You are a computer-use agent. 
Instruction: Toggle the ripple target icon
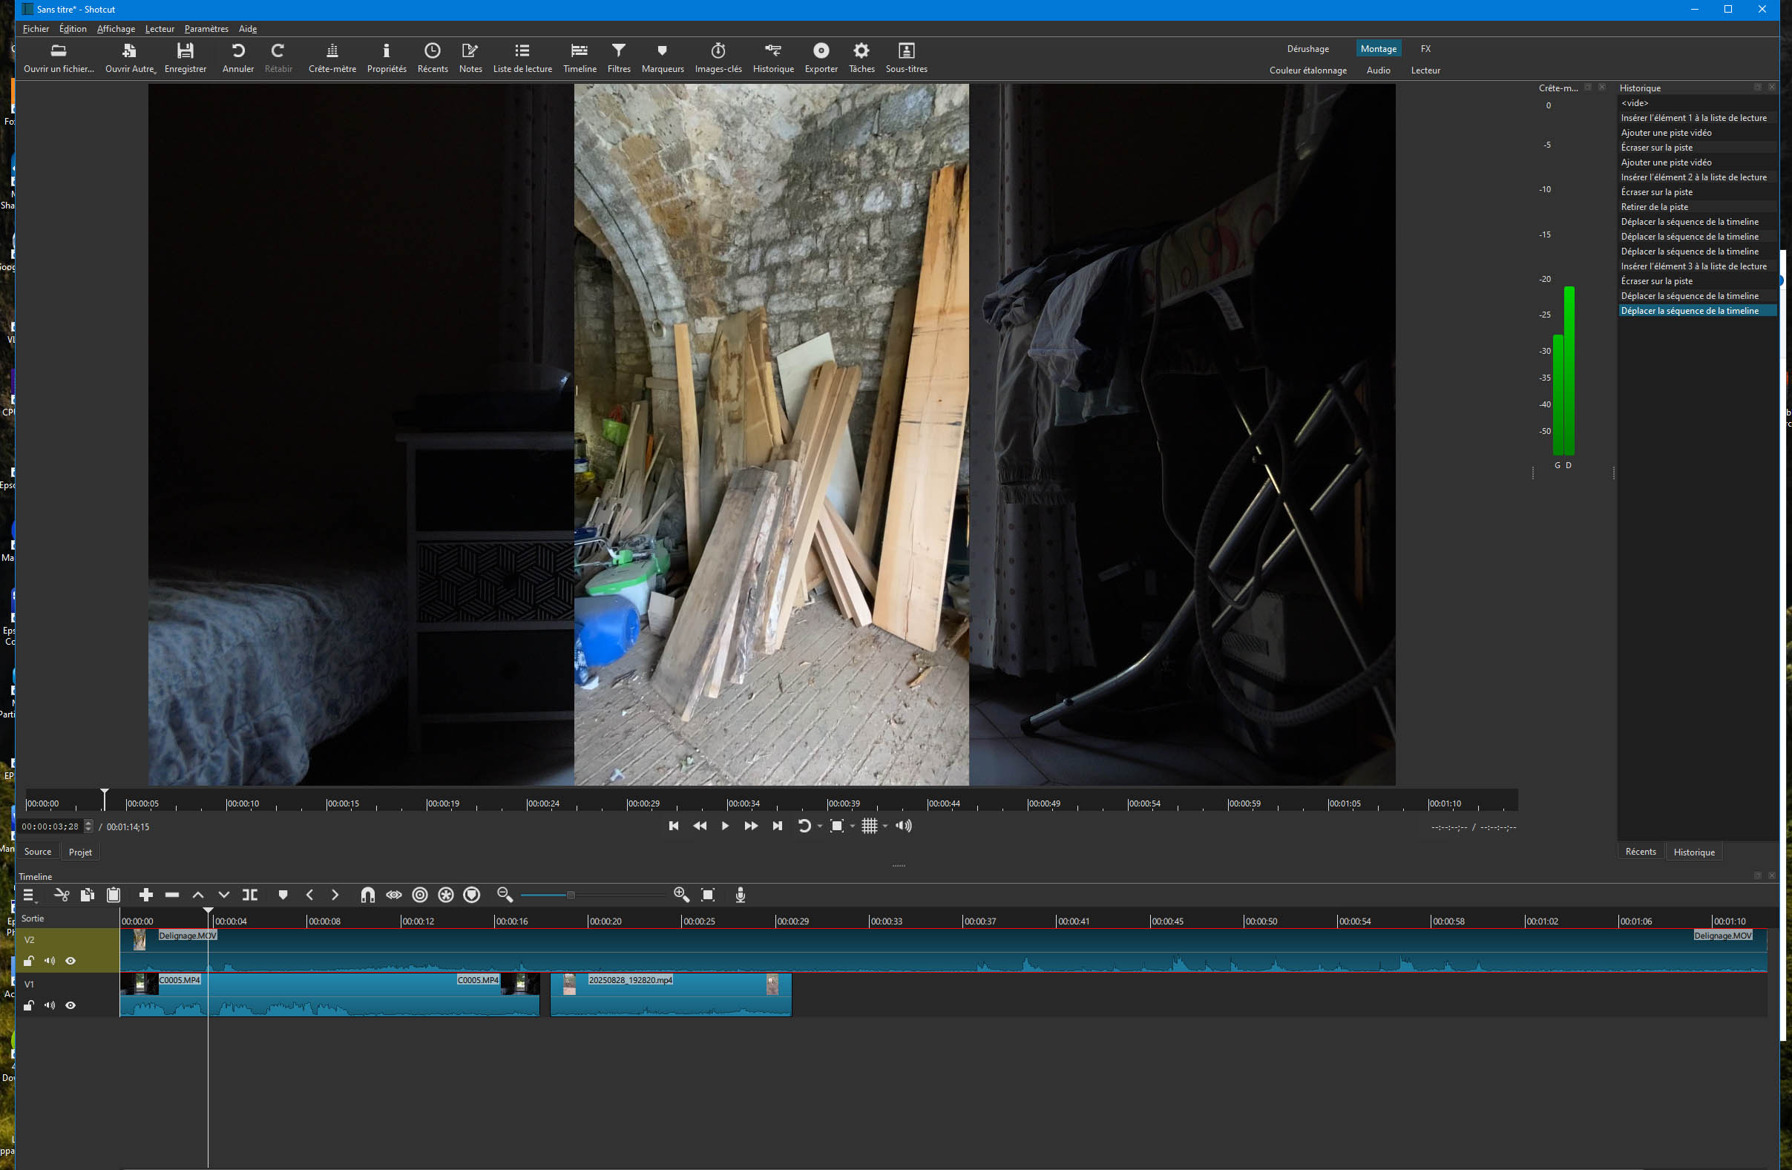point(420,895)
